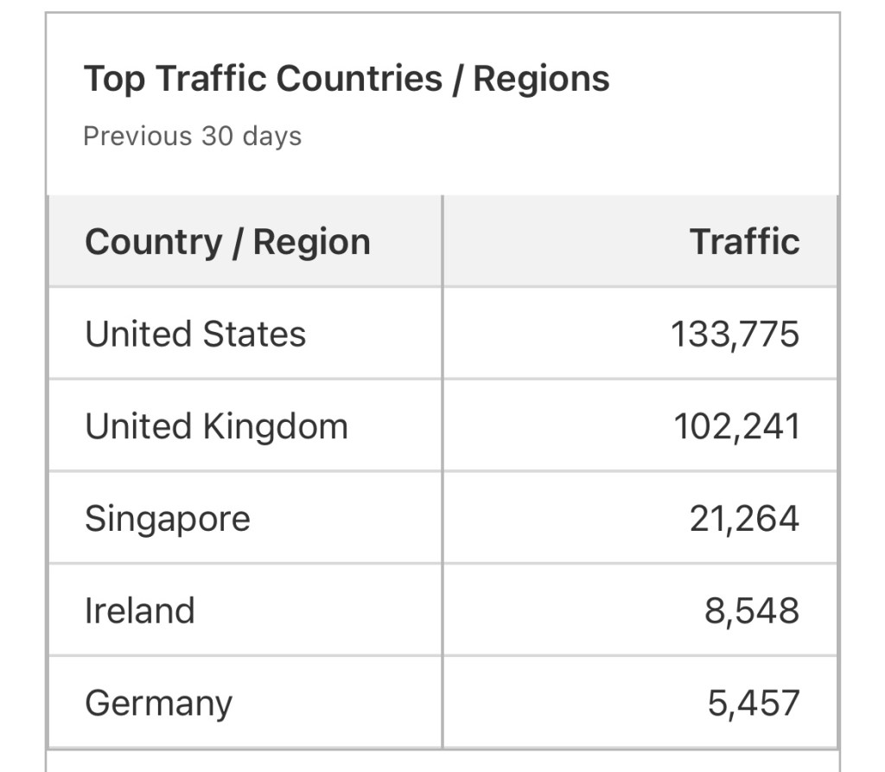
Task: Select the United Kingdom country cell
Action: tap(216, 426)
